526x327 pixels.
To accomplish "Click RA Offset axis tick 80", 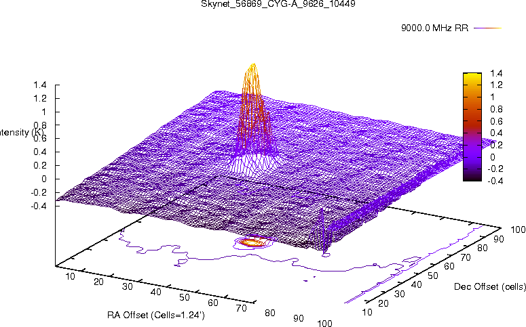I will coord(270,313).
